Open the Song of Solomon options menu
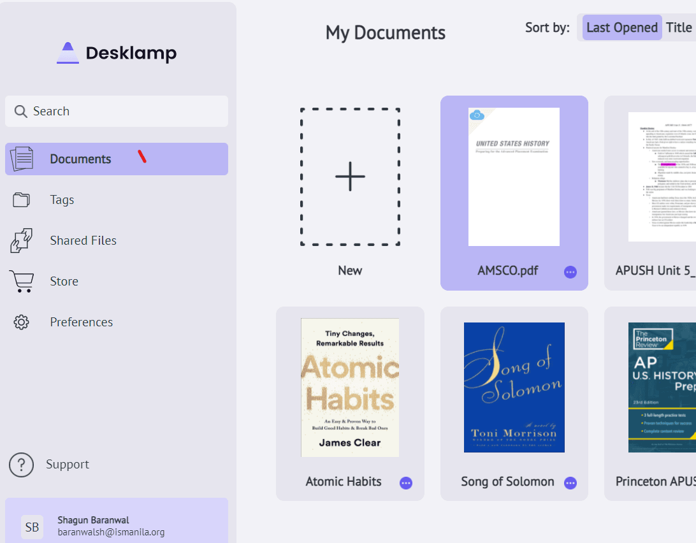Image resolution: width=696 pixels, height=543 pixels. coord(570,483)
